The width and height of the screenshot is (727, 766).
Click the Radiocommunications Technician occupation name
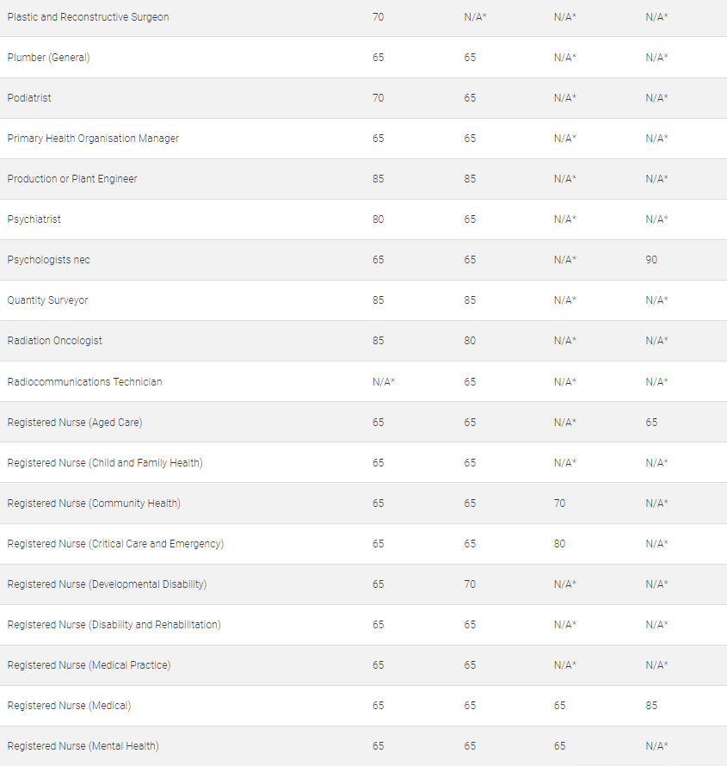click(x=84, y=382)
